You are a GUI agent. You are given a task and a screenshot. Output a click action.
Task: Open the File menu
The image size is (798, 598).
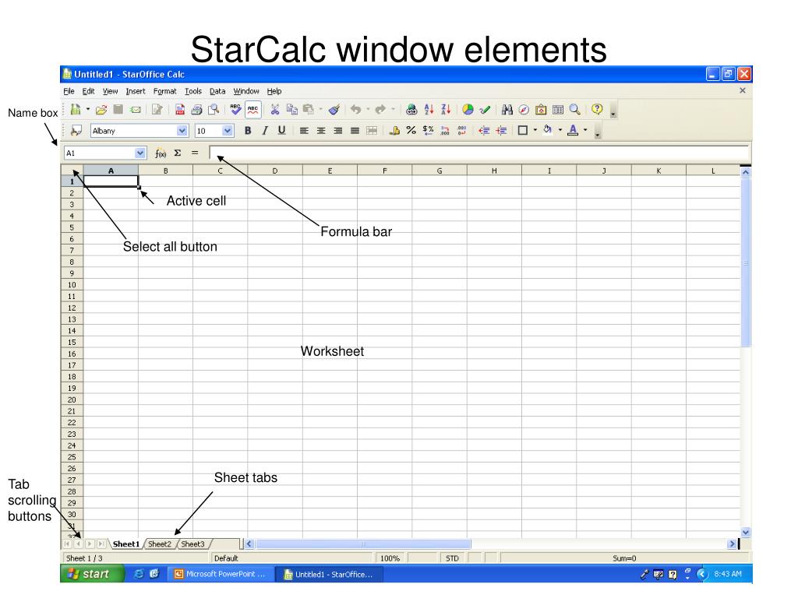(69, 91)
